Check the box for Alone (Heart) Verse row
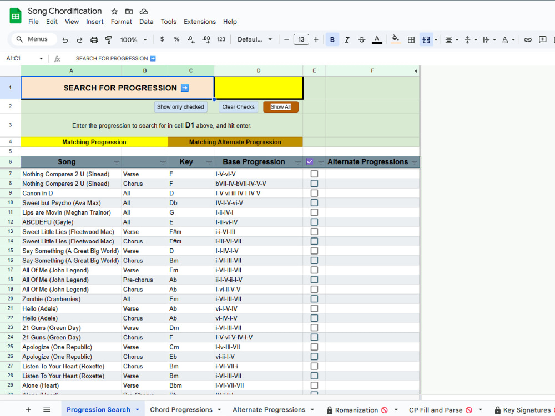This screenshot has width=555, height=416. (x=314, y=385)
